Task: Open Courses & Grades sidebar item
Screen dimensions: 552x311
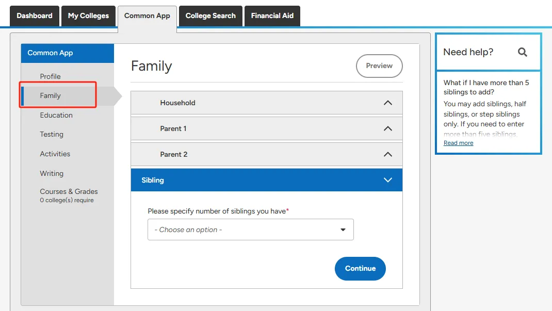Action: point(69,192)
